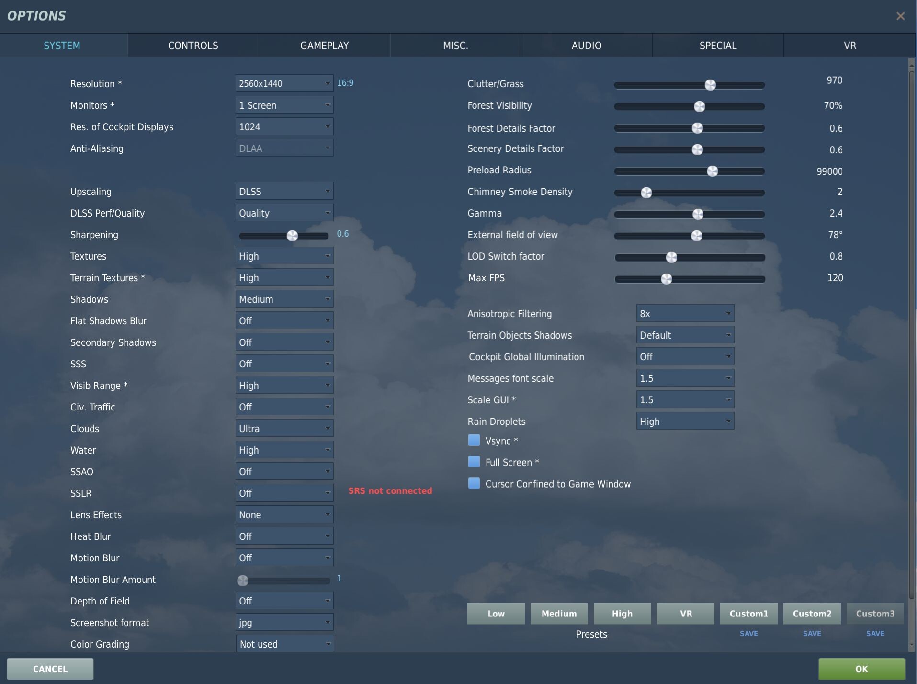Image resolution: width=917 pixels, height=684 pixels.
Task: Open the Upscaling dropdown showing DLSS
Action: 284,191
